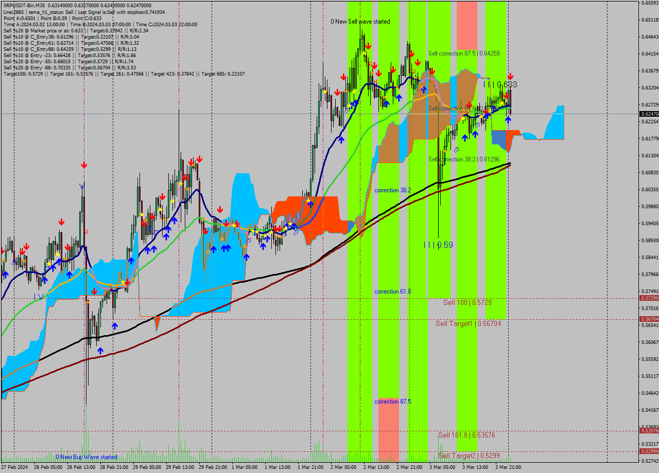
Task: Click the red 0.5729 price axis tag
Action: coord(649,298)
